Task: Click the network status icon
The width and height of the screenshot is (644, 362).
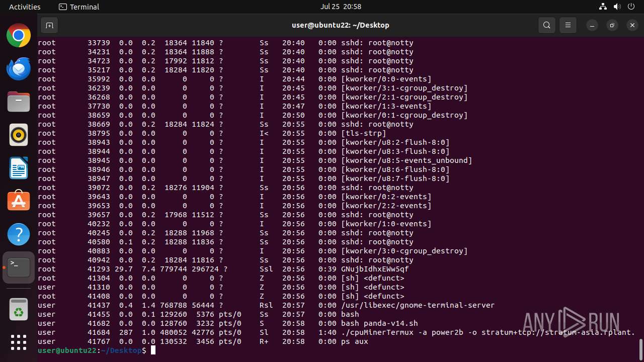Action: [x=603, y=7]
